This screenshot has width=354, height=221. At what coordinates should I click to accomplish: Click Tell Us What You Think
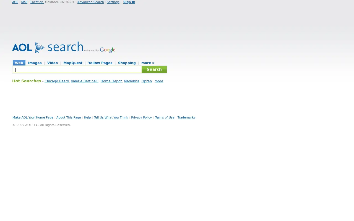click(x=111, y=118)
